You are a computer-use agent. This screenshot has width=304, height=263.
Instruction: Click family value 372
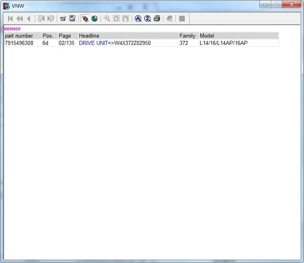184,43
